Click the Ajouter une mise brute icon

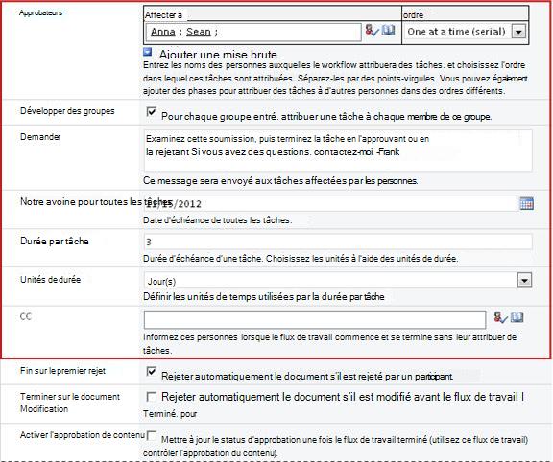click(x=148, y=52)
